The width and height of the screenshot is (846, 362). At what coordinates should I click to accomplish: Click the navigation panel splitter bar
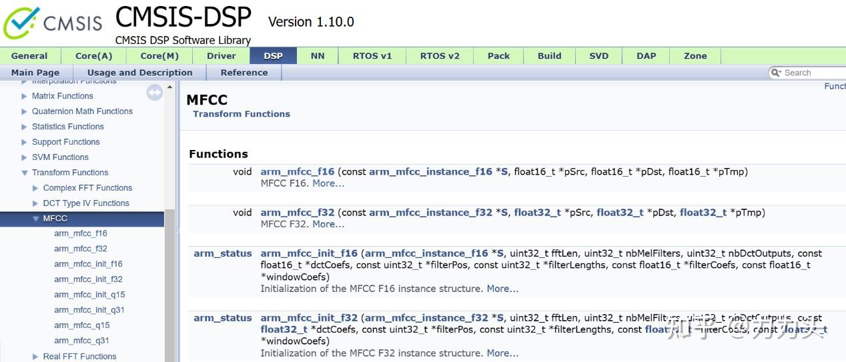point(177,221)
